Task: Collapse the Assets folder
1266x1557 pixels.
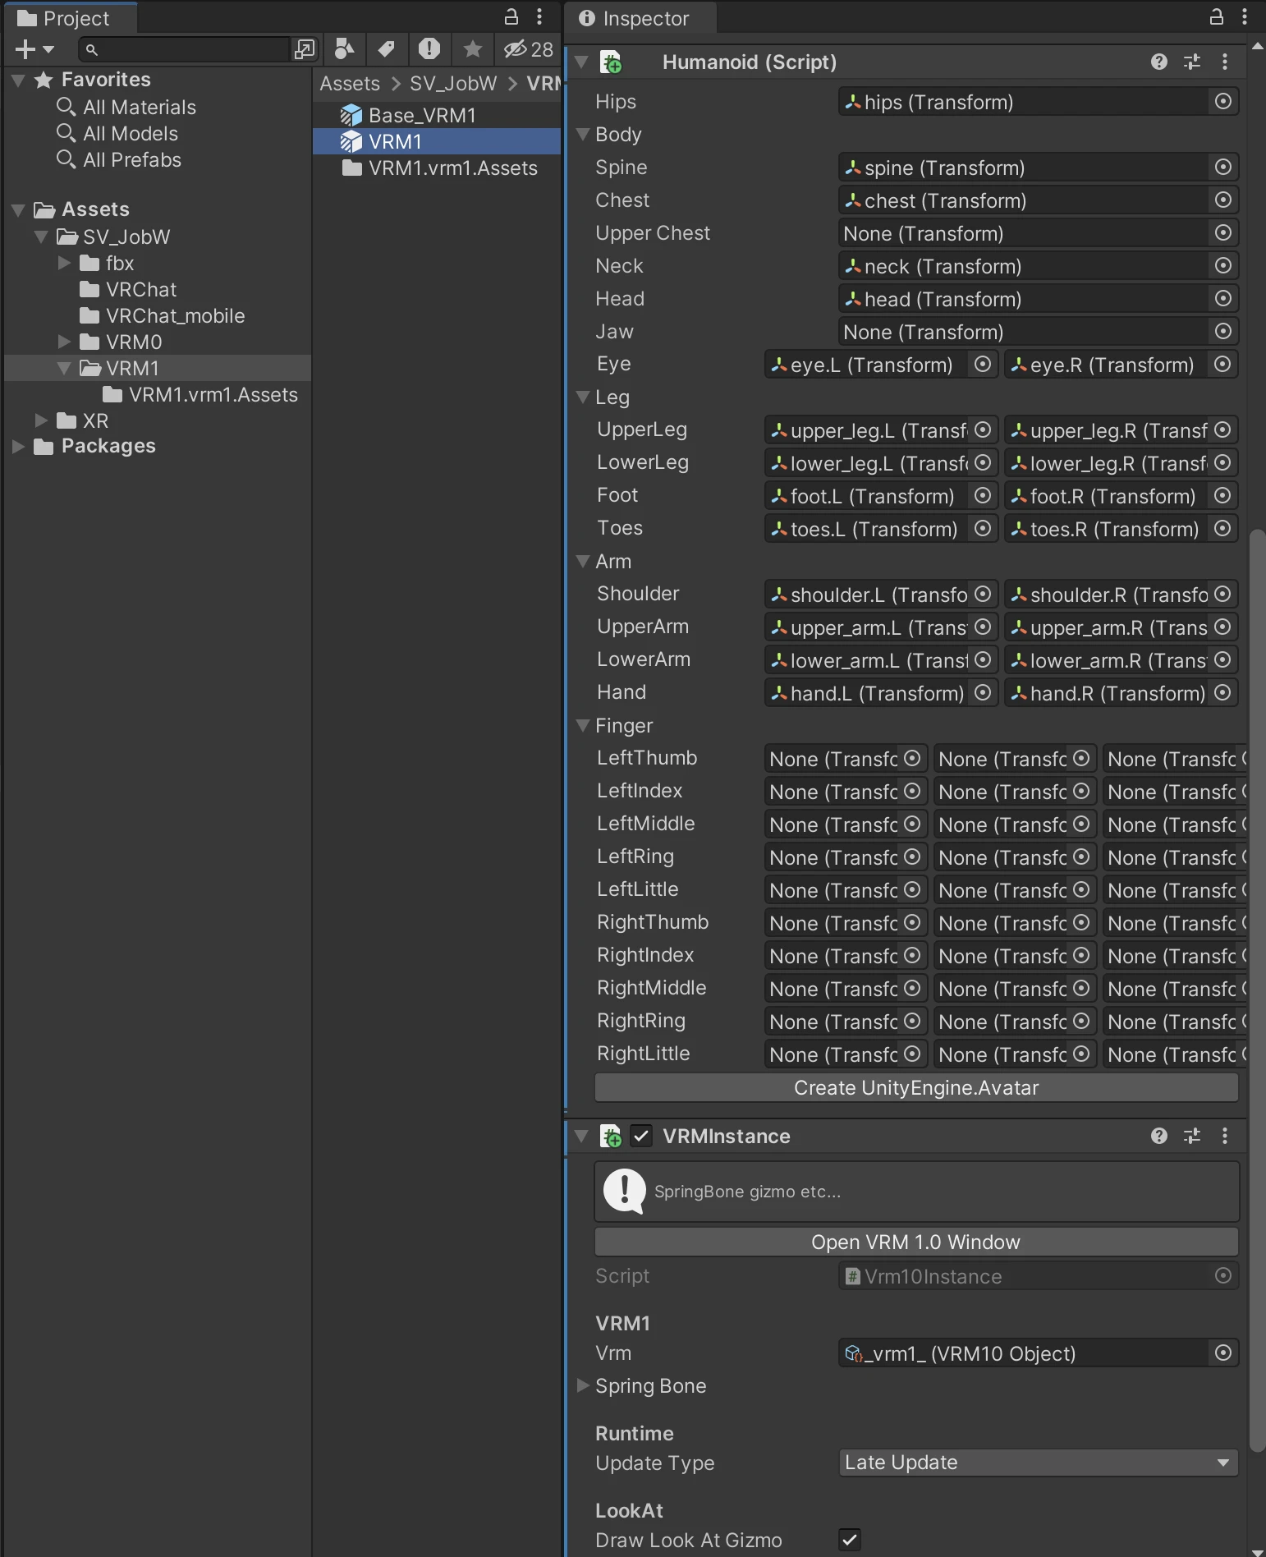Action: click(18, 210)
